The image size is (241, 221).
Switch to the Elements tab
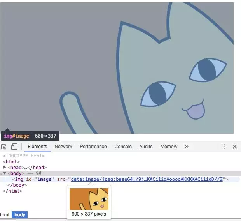pyautogui.click(x=37, y=147)
